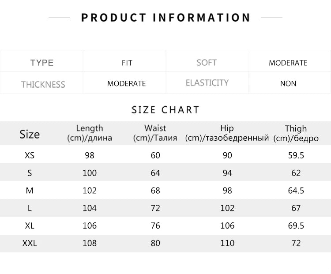Select the SOFT label cell

click(x=207, y=63)
